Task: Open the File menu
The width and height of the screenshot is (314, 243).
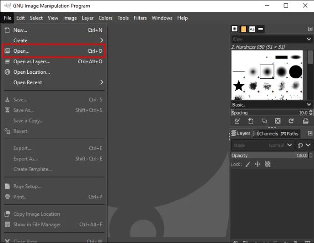Action: click(7, 18)
